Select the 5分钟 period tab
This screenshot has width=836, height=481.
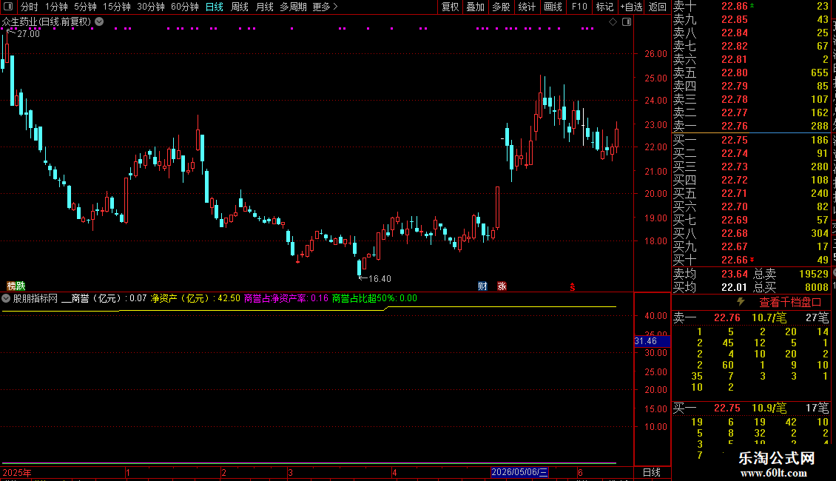(85, 7)
